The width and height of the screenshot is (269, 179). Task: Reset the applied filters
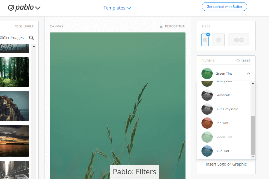[244, 61]
